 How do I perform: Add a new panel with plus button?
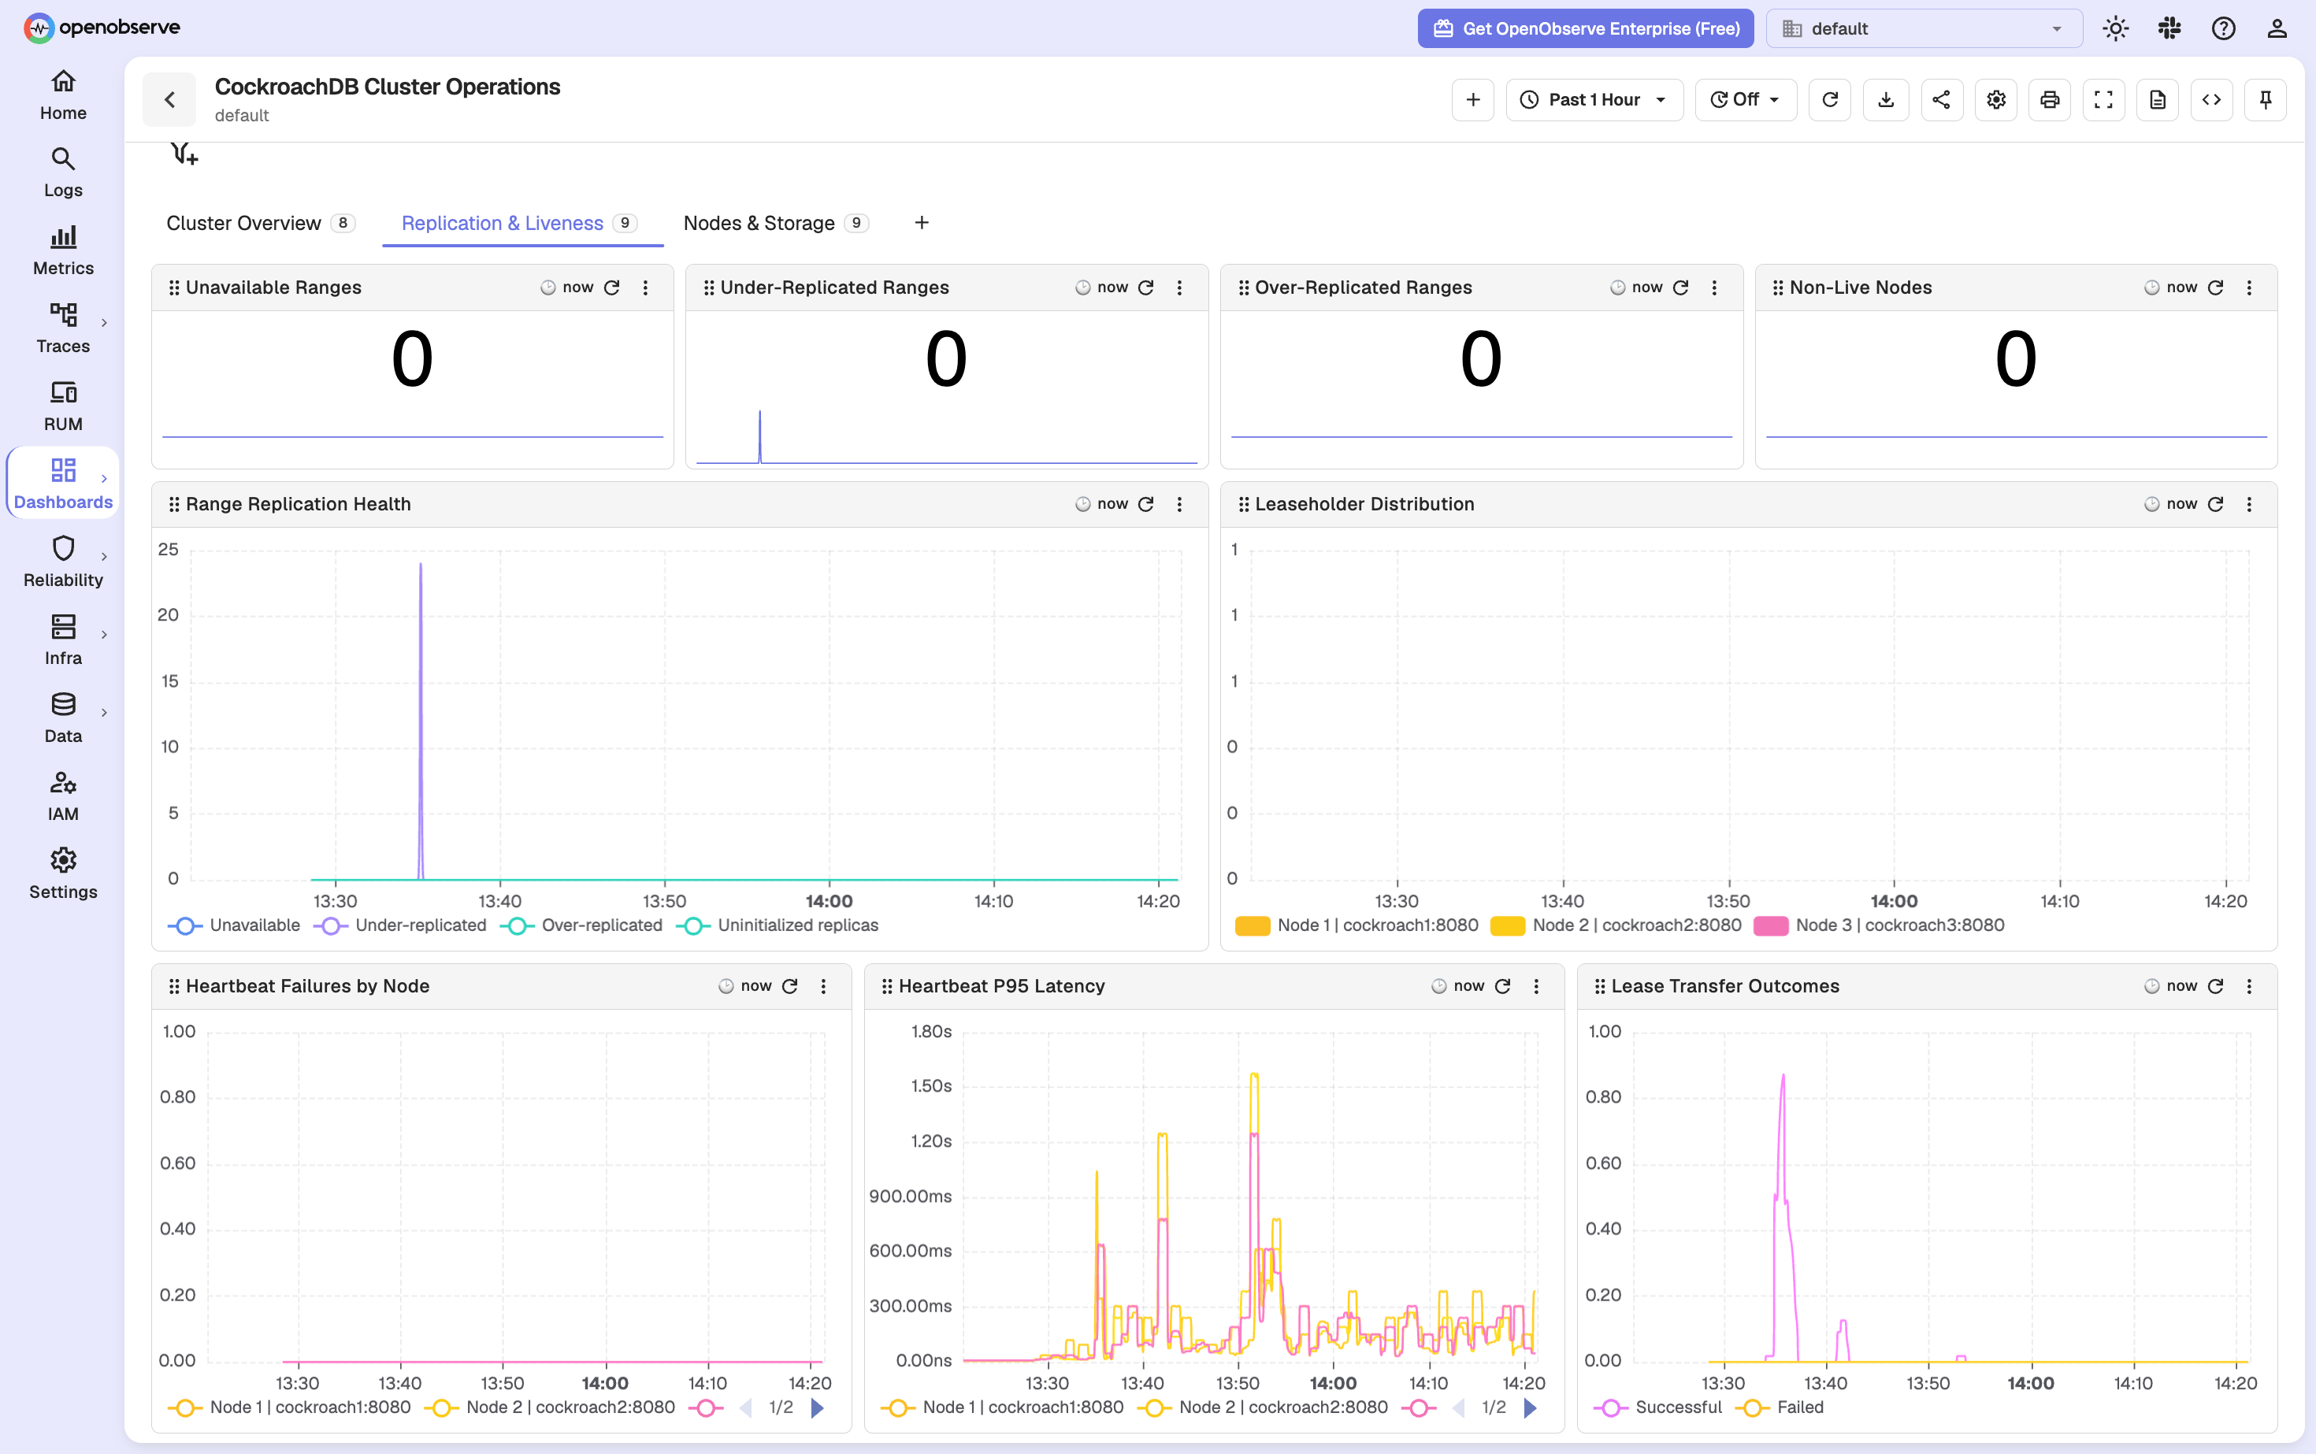(x=1472, y=99)
